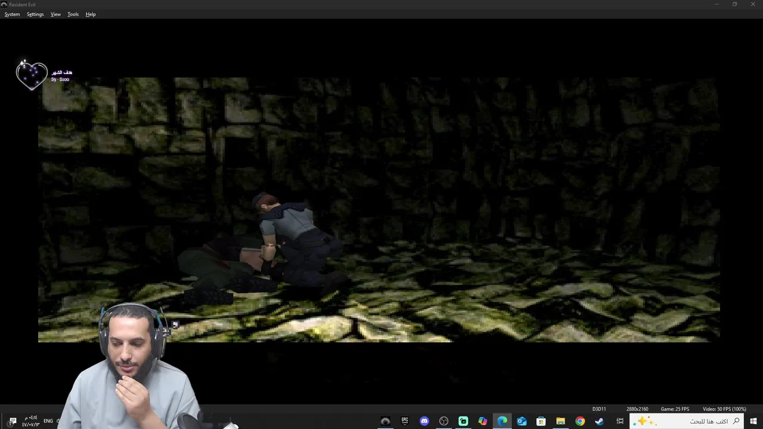Click the DuckStation emulator taskbar icon
The width and height of the screenshot is (763, 429).
[x=386, y=421]
